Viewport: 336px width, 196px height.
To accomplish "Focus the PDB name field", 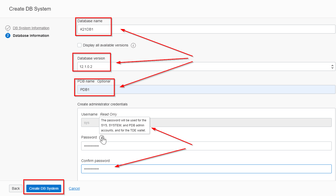I will click(x=206, y=89).
